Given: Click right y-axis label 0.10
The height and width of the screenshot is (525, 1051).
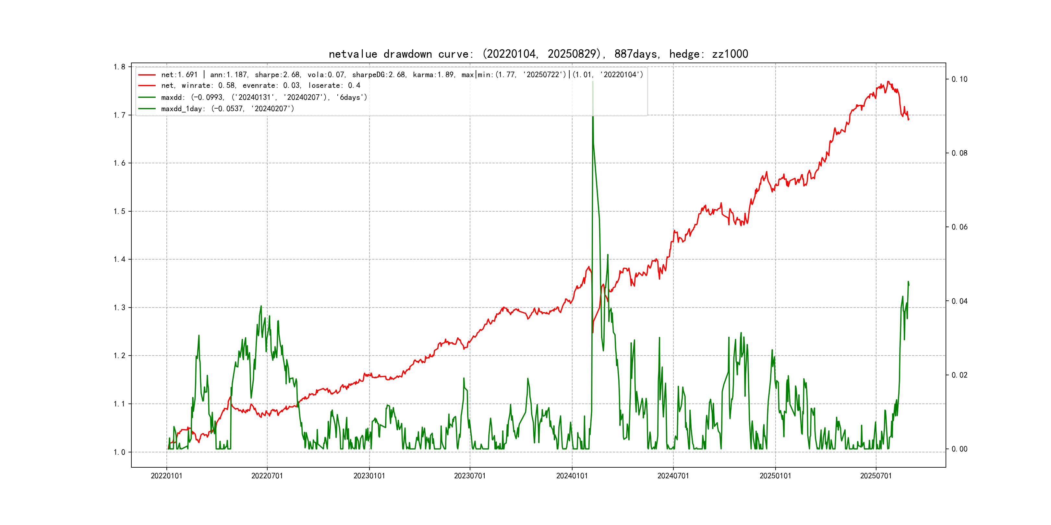Looking at the screenshot, I should (959, 79).
